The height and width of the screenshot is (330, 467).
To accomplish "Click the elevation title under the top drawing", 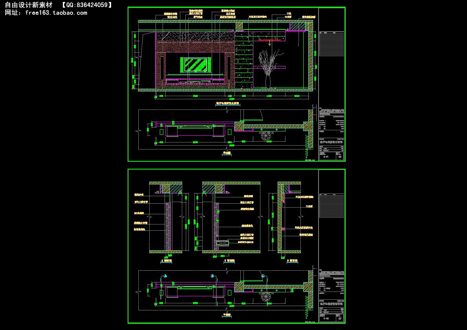I will pyautogui.click(x=228, y=104).
